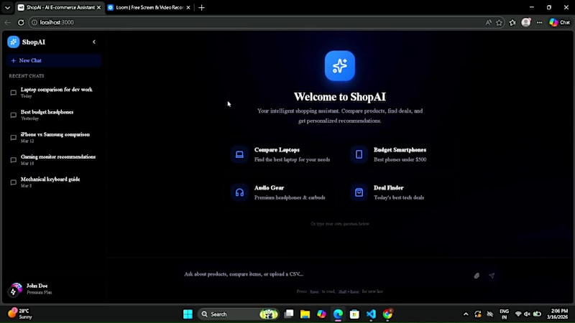Open 'Mechanical keyboard guide' chat
575x323 pixels.
tap(53, 182)
